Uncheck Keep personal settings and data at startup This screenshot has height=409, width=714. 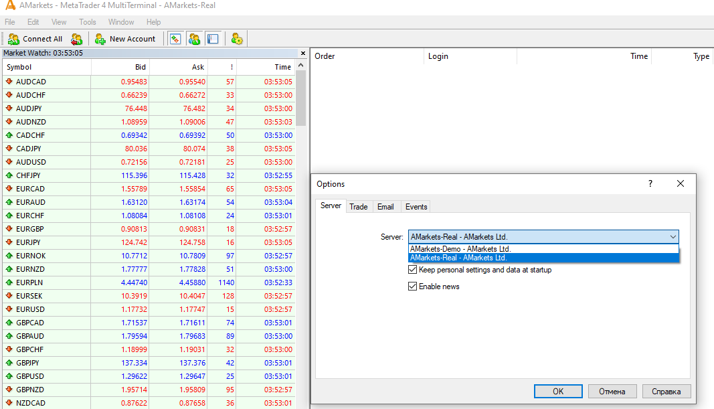412,270
